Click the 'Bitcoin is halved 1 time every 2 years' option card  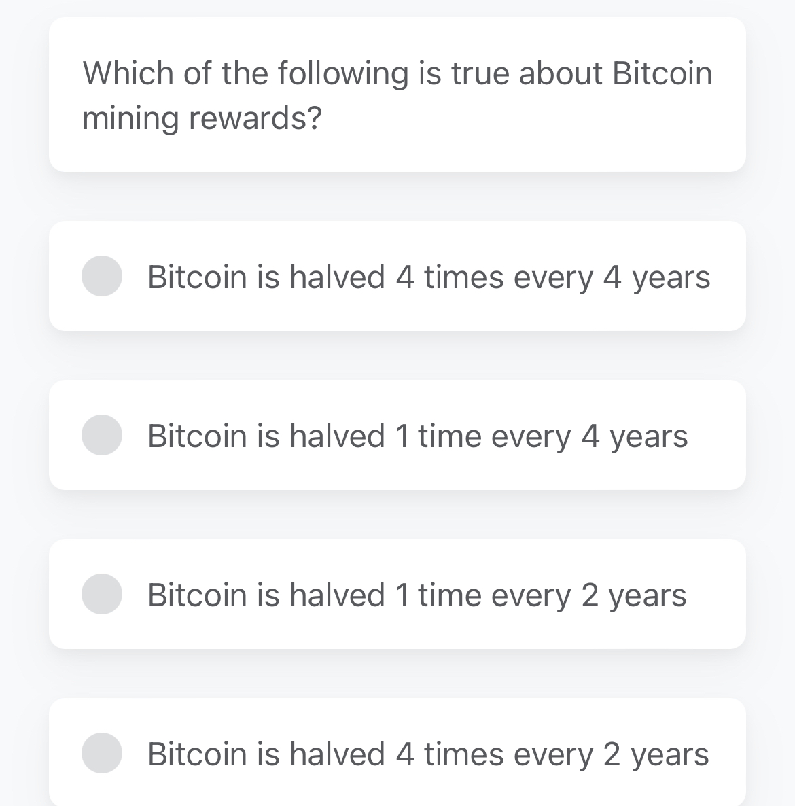[x=397, y=593]
